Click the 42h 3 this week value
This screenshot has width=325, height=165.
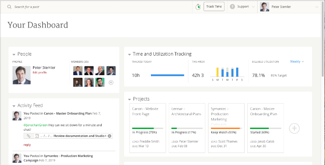(x=198, y=75)
